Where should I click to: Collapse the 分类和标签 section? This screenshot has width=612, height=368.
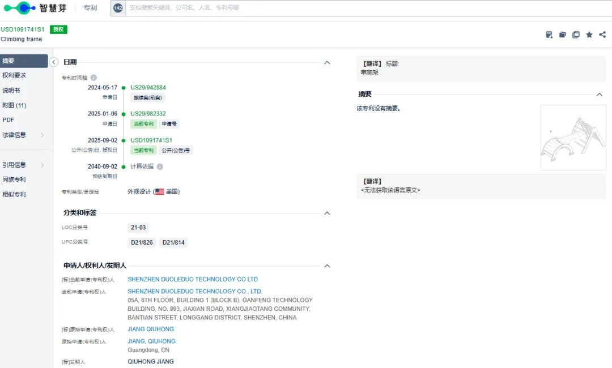click(327, 213)
